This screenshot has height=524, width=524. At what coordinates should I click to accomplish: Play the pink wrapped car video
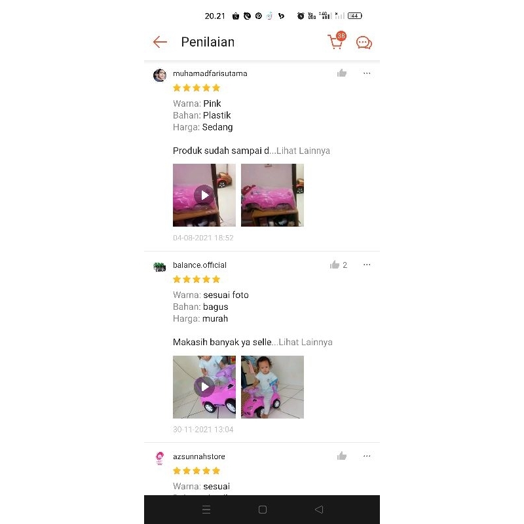click(204, 195)
